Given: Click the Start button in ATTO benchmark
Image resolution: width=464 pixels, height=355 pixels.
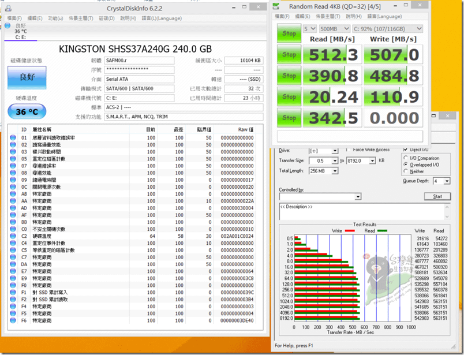Looking at the screenshot, I should coord(437,196).
